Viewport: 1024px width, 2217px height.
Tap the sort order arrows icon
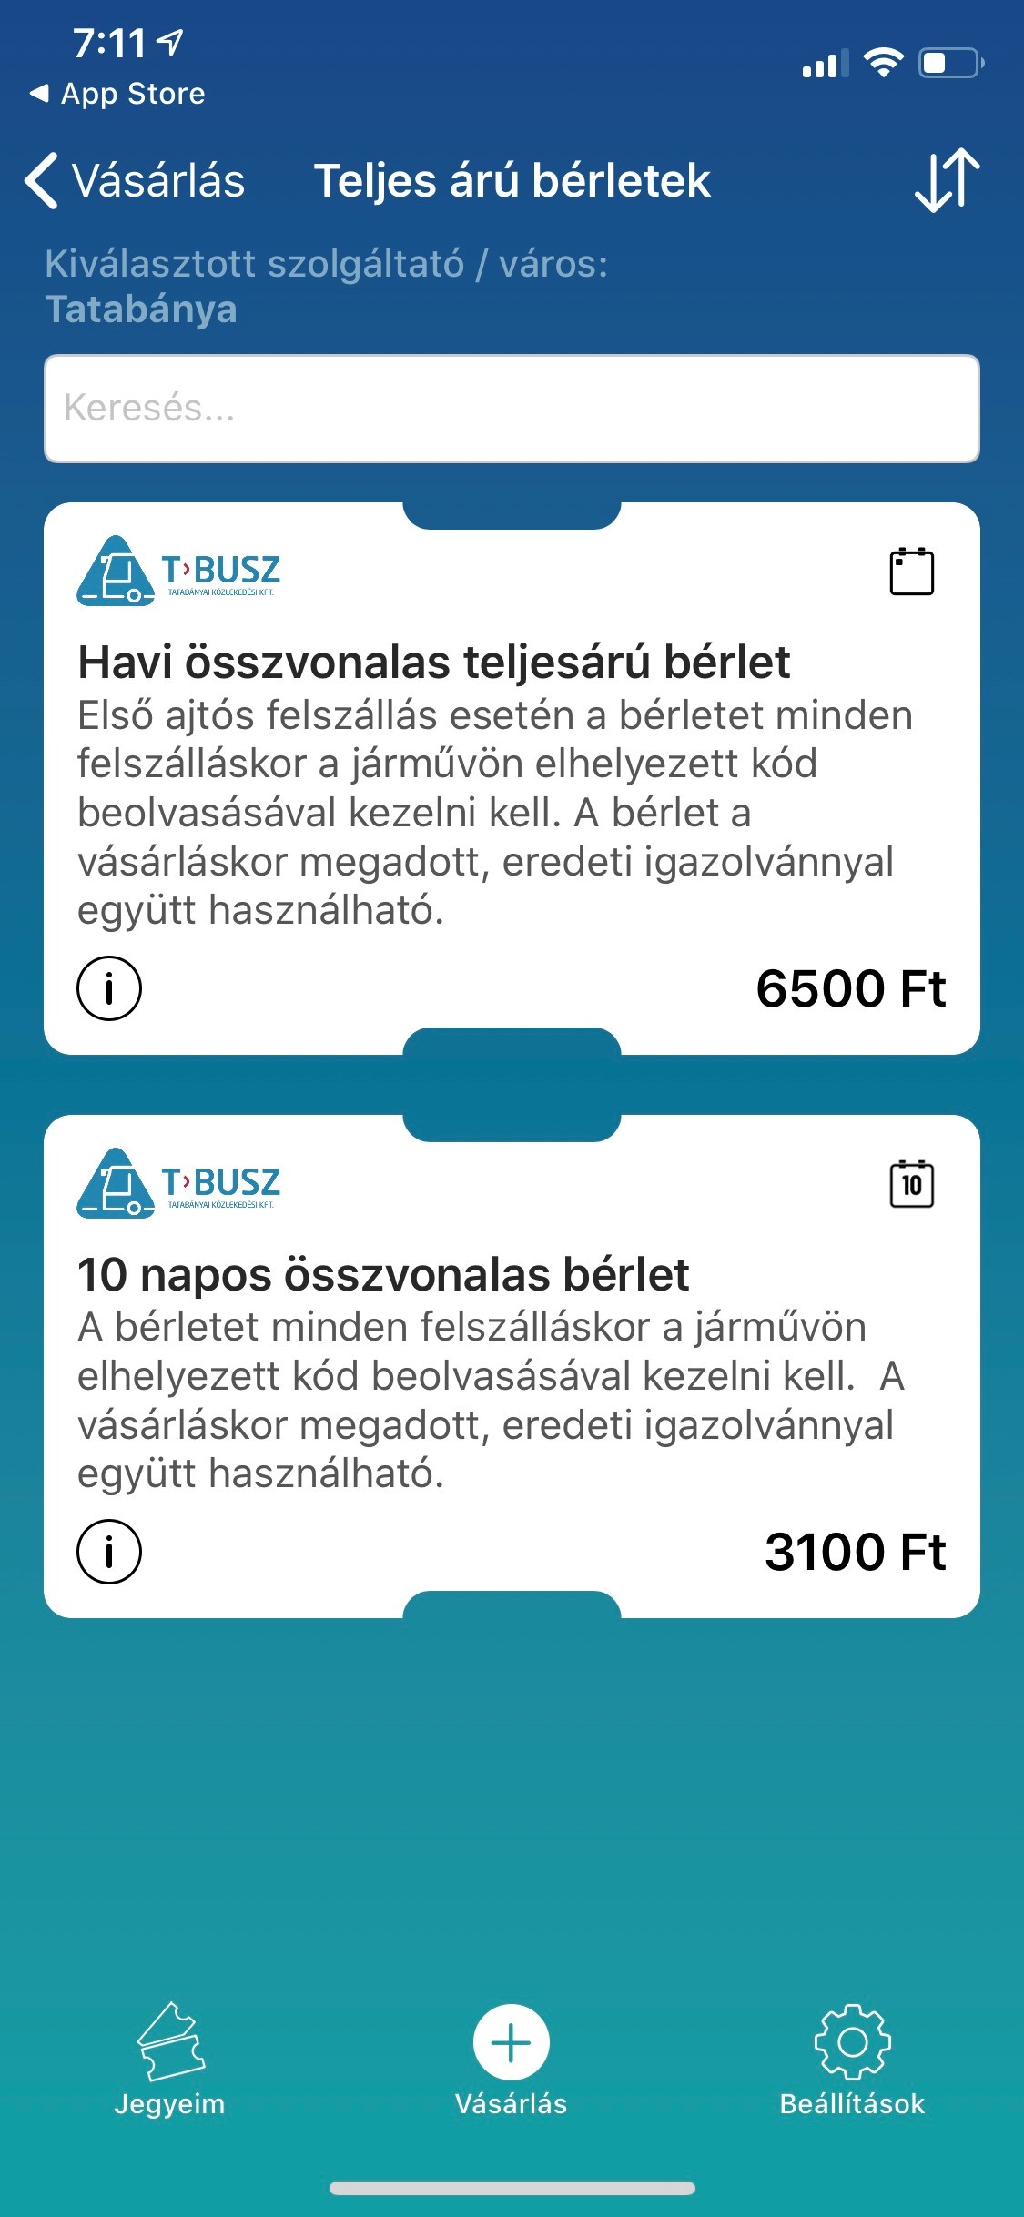(947, 180)
